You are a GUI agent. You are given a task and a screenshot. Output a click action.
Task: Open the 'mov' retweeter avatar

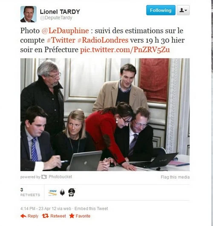[x=52, y=192]
